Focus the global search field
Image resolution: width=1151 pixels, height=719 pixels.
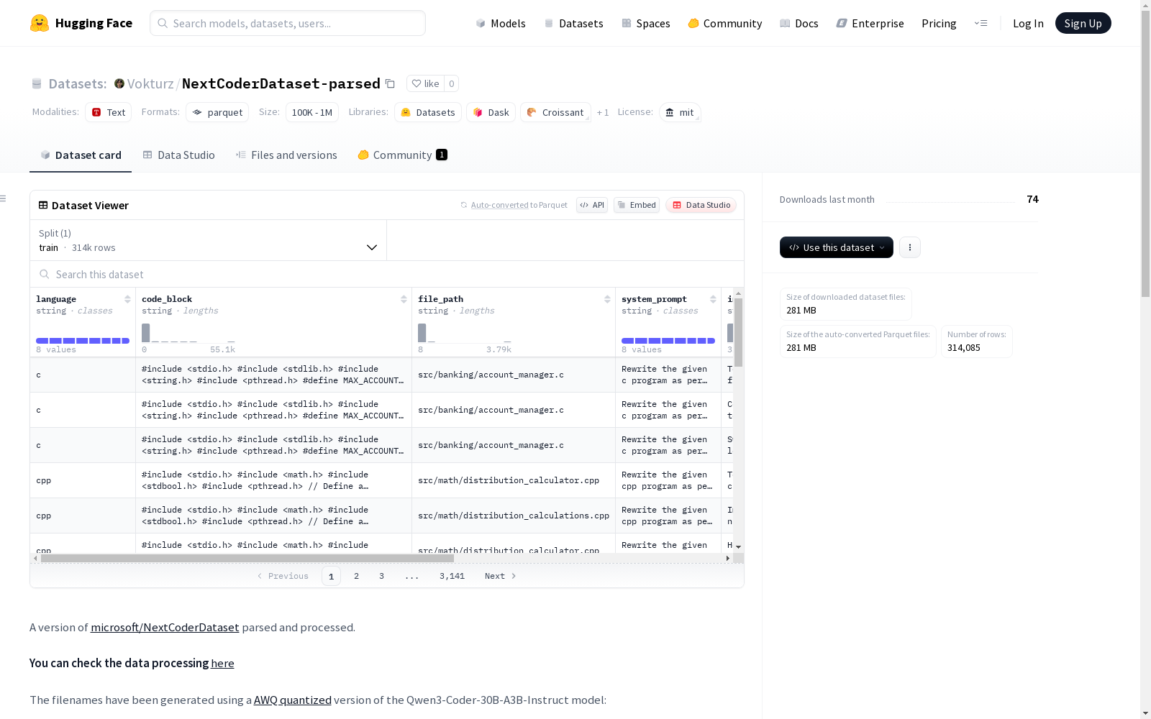288,23
